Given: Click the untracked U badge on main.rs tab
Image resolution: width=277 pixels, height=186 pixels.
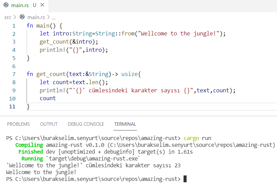Looking at the screenshot, I should click(x=35, y=5).
